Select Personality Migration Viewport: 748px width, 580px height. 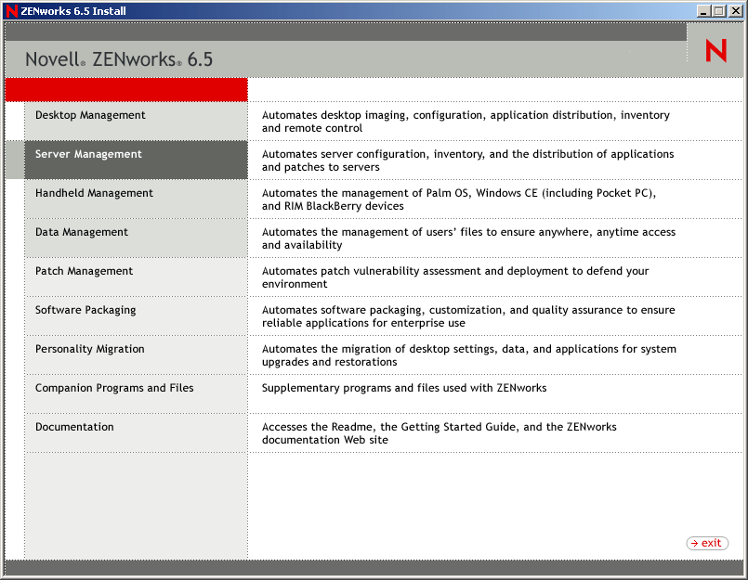[x=89, y=349]
